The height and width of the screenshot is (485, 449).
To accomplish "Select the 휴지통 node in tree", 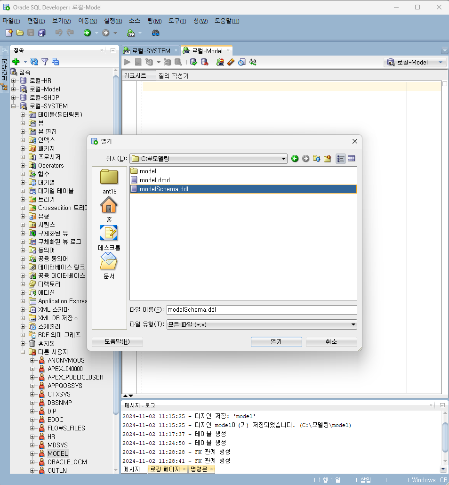I will click(47, 344).
